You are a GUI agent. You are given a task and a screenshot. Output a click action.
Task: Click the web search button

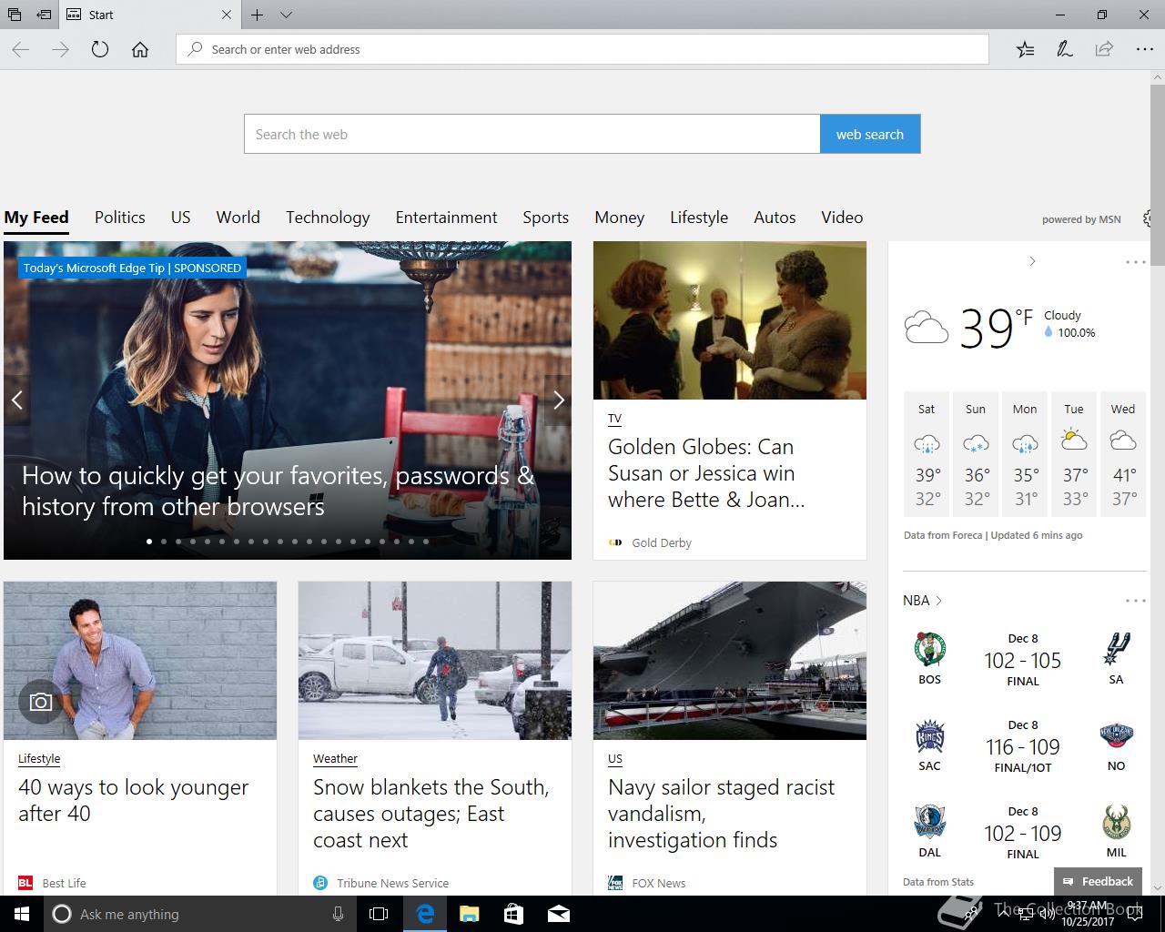pyautogui.click(x=870, y=134)
